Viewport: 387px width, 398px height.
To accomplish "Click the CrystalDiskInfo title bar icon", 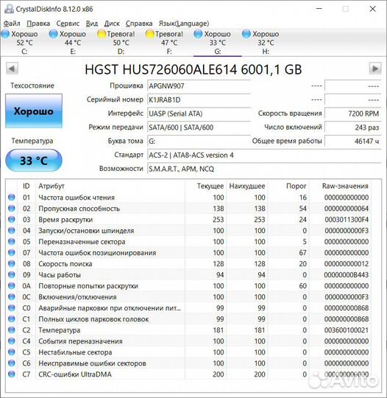I will click(9, 9).
